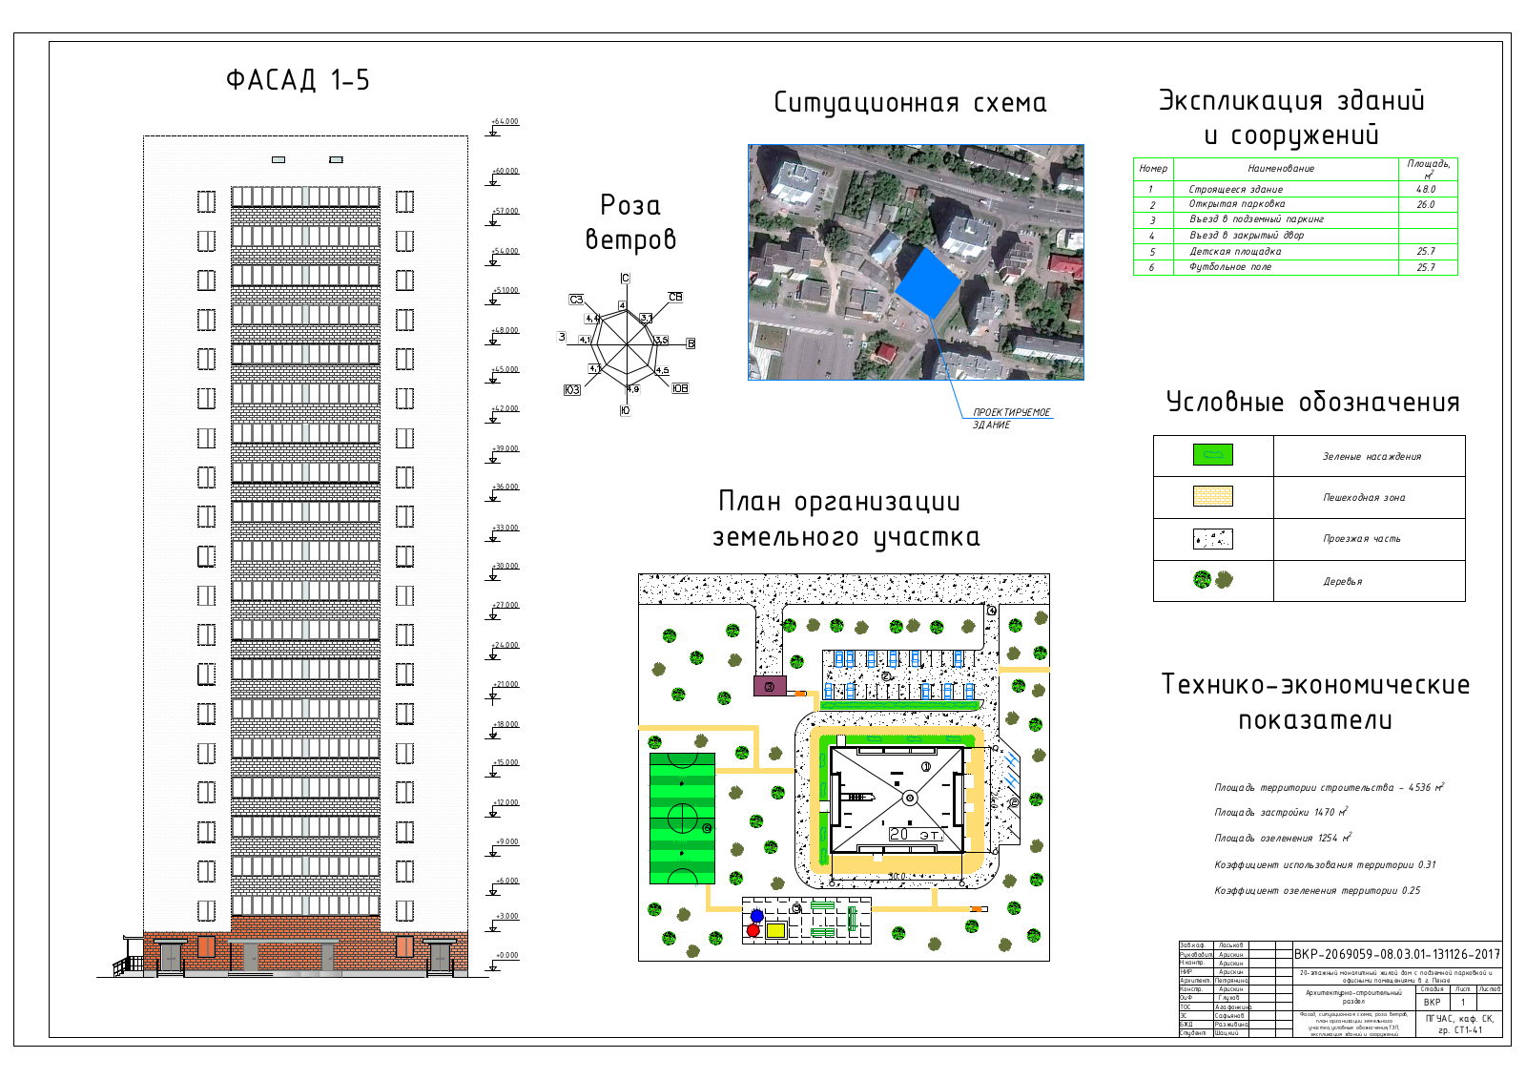Click the 'ЮЗ' wind rose direction label
The image size is (1526, 1079).
[x=572, y=390]
